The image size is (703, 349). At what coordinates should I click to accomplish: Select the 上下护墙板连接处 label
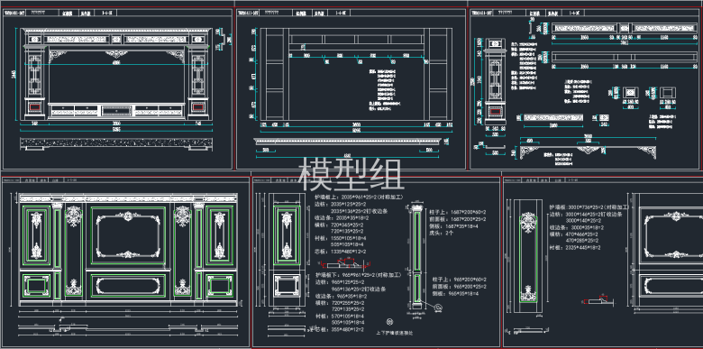[x=394, y=333]
